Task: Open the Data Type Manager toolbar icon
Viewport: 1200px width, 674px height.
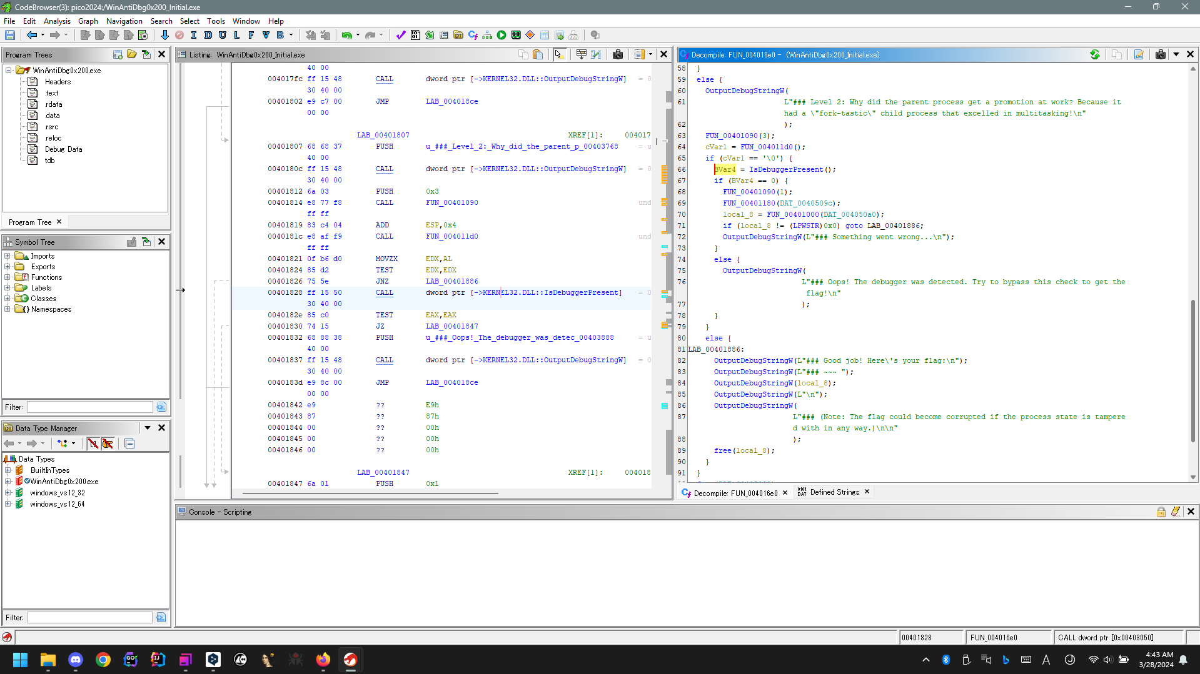Action: click(x=458, y=35)
